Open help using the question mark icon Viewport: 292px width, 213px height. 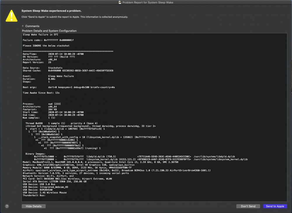[x=6, y=206]
